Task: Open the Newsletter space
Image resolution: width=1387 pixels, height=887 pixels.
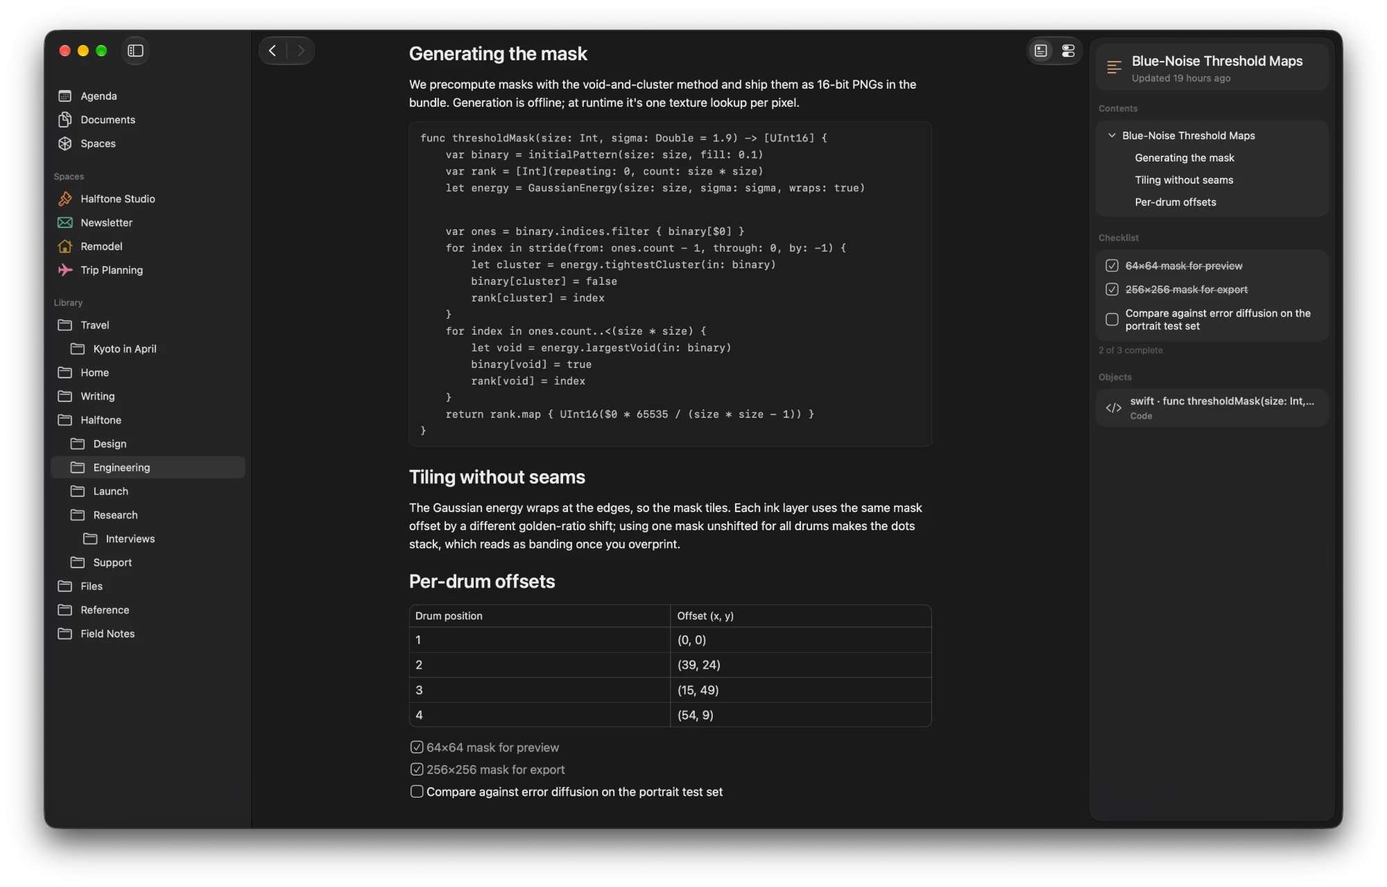Action: pyautogui.click(x=148, y=222)
